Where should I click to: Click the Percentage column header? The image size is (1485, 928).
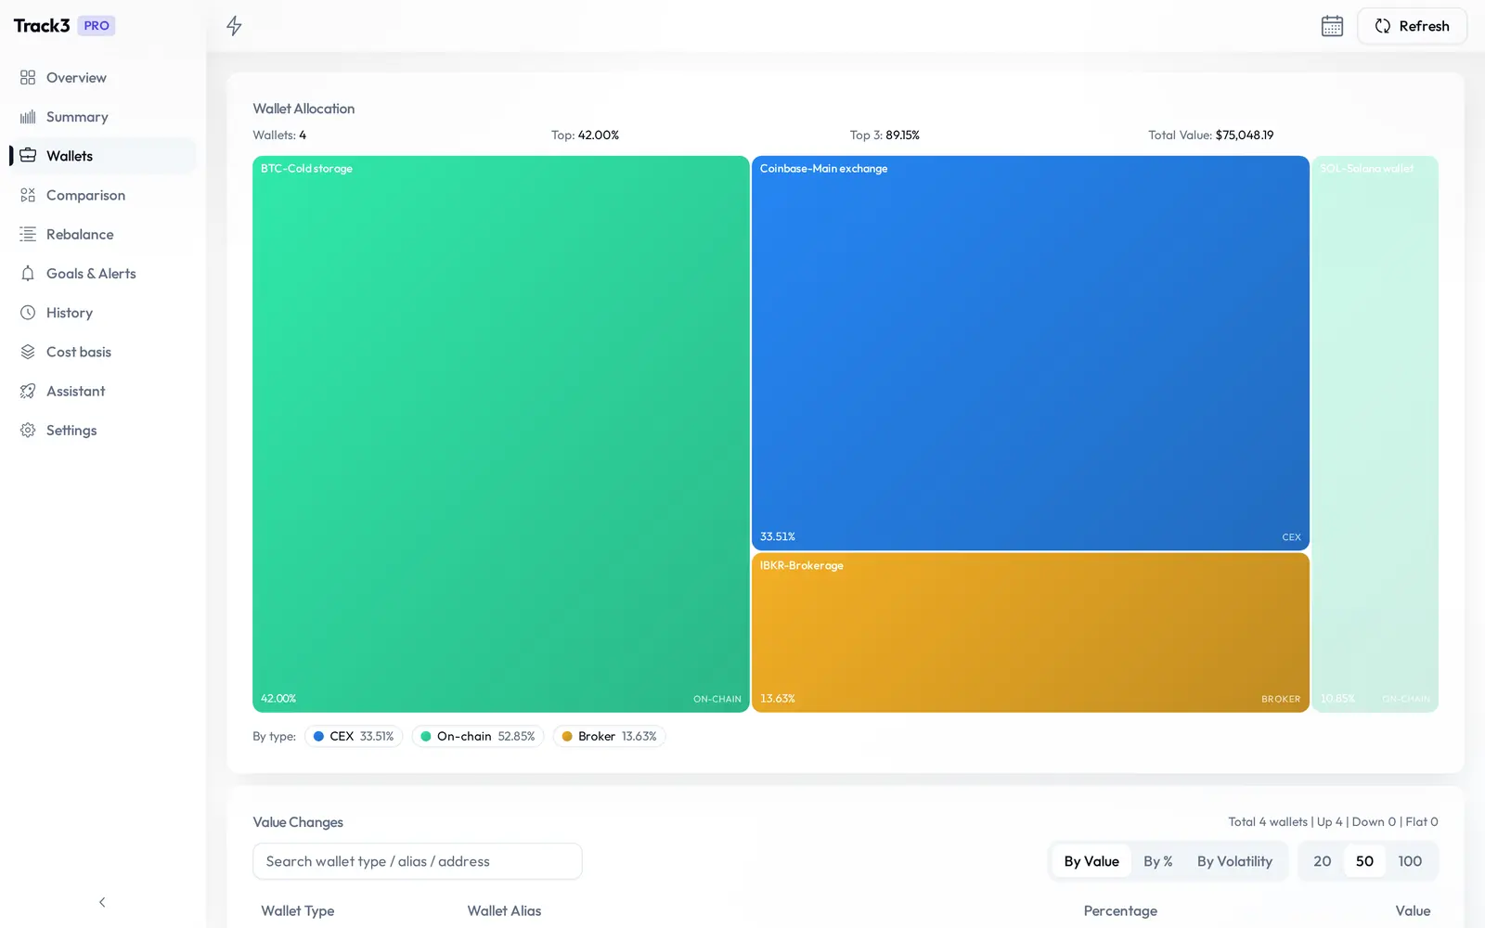pyautogui.click(x=1120, y=910)
